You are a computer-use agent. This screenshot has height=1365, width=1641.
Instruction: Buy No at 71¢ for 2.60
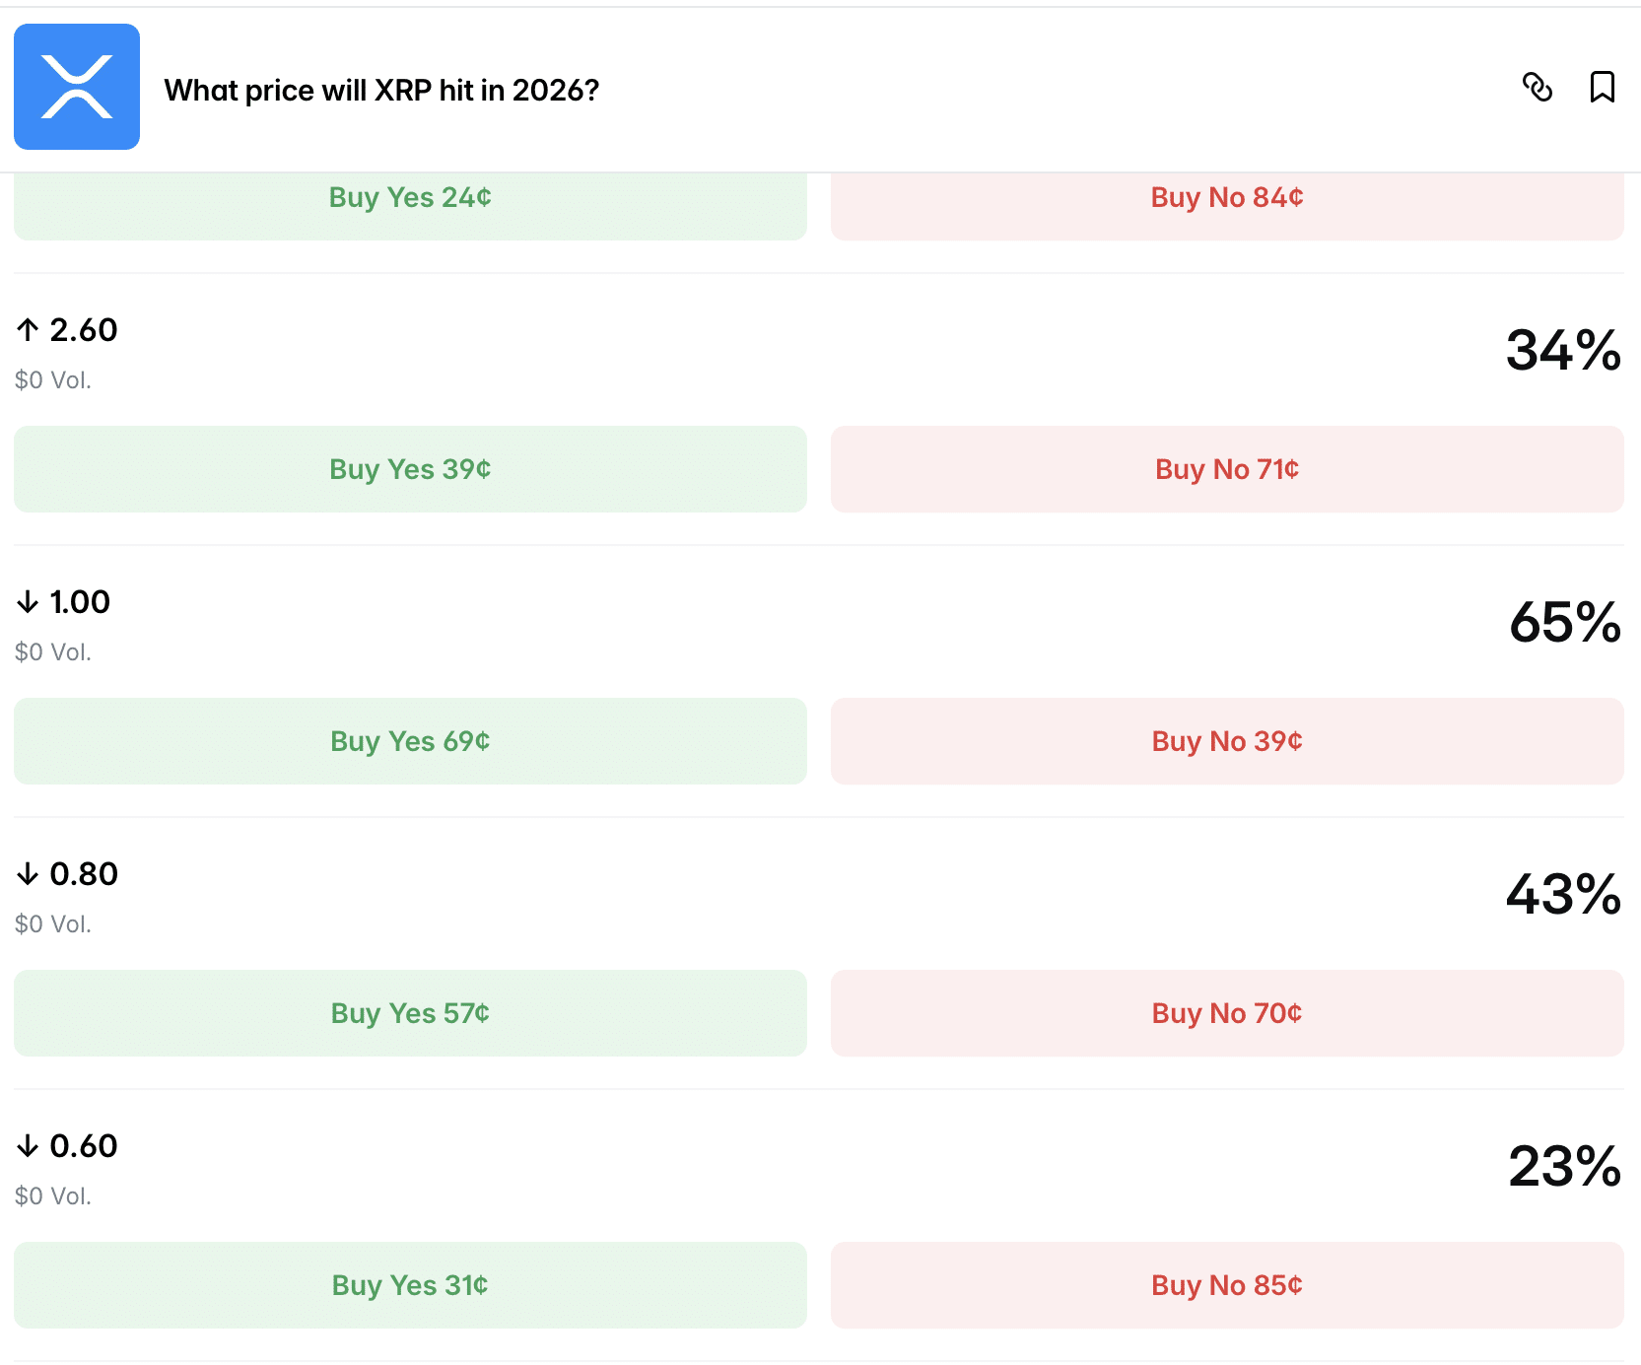click(1227, 469)
